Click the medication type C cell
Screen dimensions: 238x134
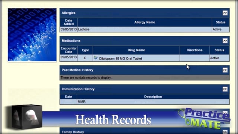(85, 58)
